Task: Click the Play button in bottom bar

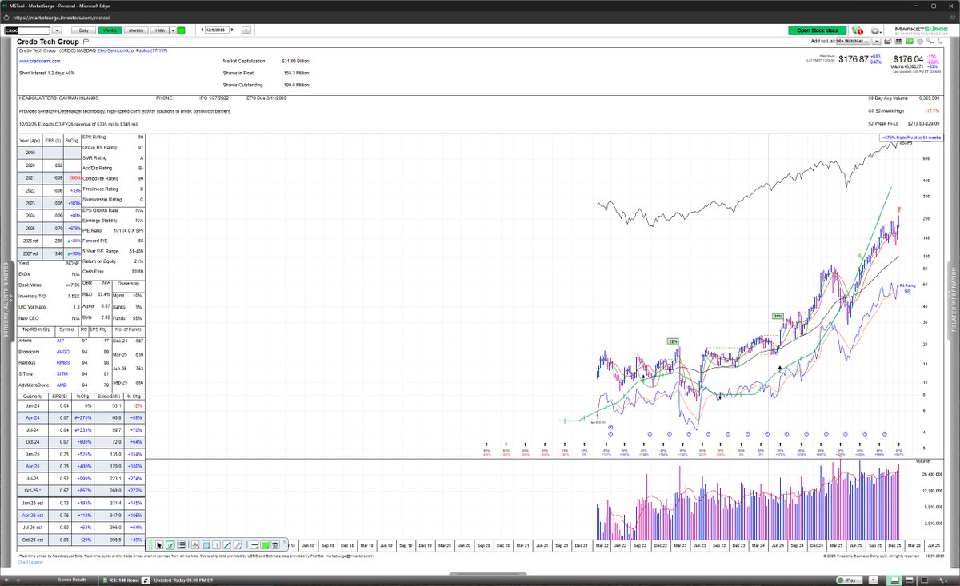Action: 850,580
